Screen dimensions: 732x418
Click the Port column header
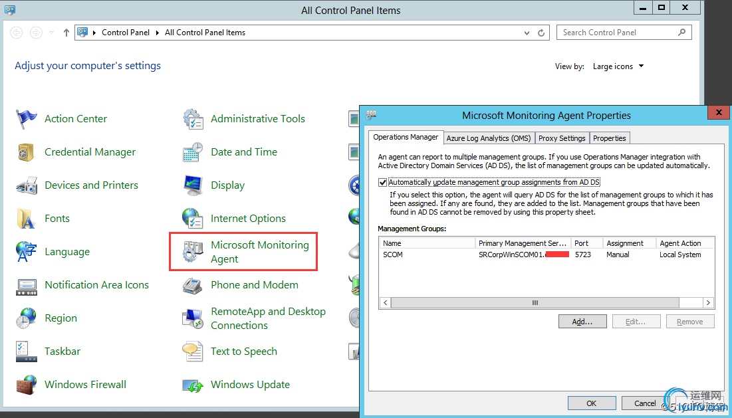tap(586, 243)
